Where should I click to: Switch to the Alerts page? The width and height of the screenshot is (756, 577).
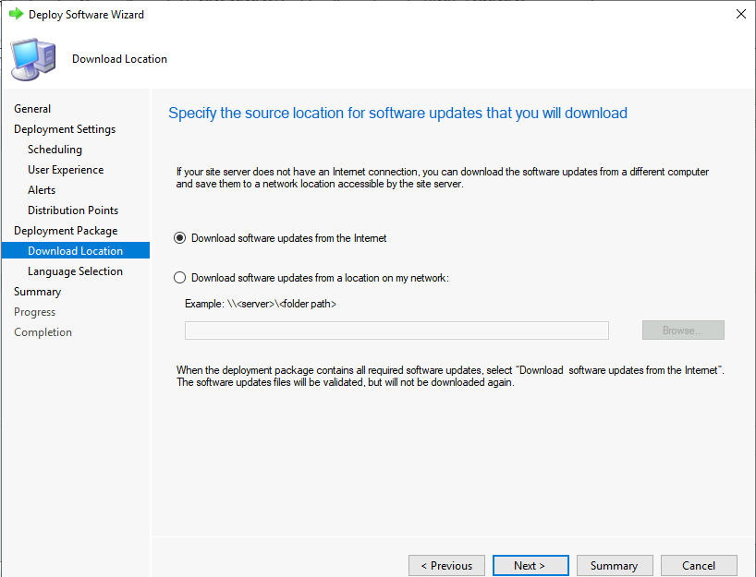click(x=42, y=190)
